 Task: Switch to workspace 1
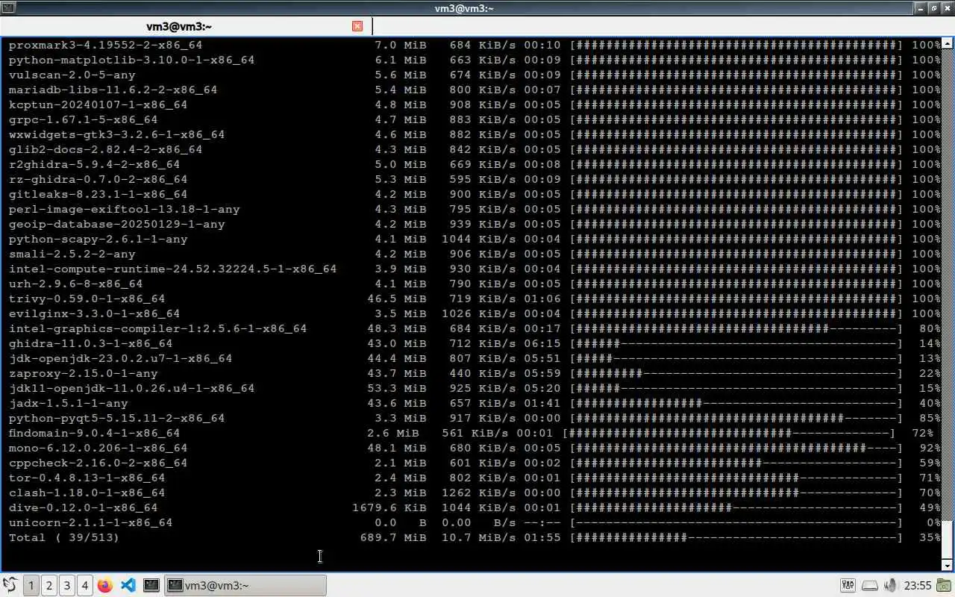pyautogui.click(x=31, y=585)
